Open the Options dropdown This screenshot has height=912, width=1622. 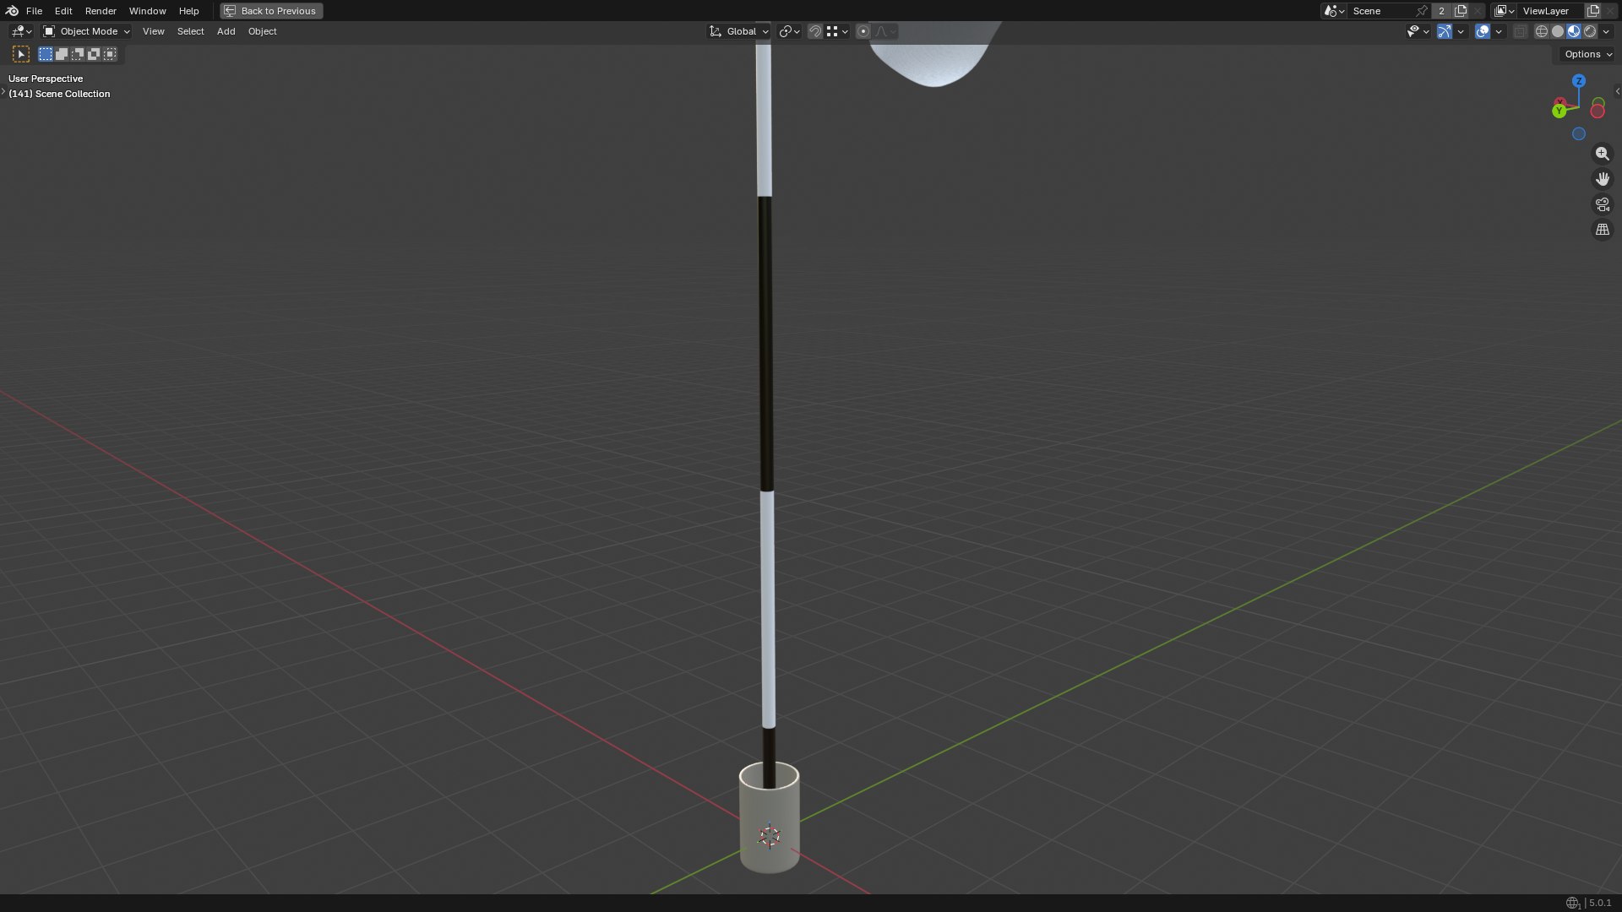(x=1588, y=54)
